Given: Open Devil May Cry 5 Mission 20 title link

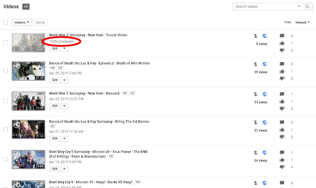Looking at the screenshot, I should (x=98, y=154).
